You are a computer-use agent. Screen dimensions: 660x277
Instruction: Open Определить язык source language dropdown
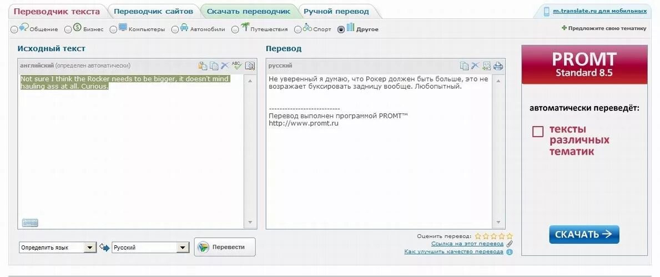tap(58, 248)
